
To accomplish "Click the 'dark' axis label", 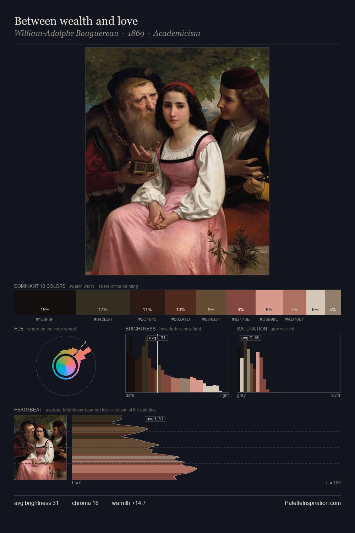I will (130, 395).
